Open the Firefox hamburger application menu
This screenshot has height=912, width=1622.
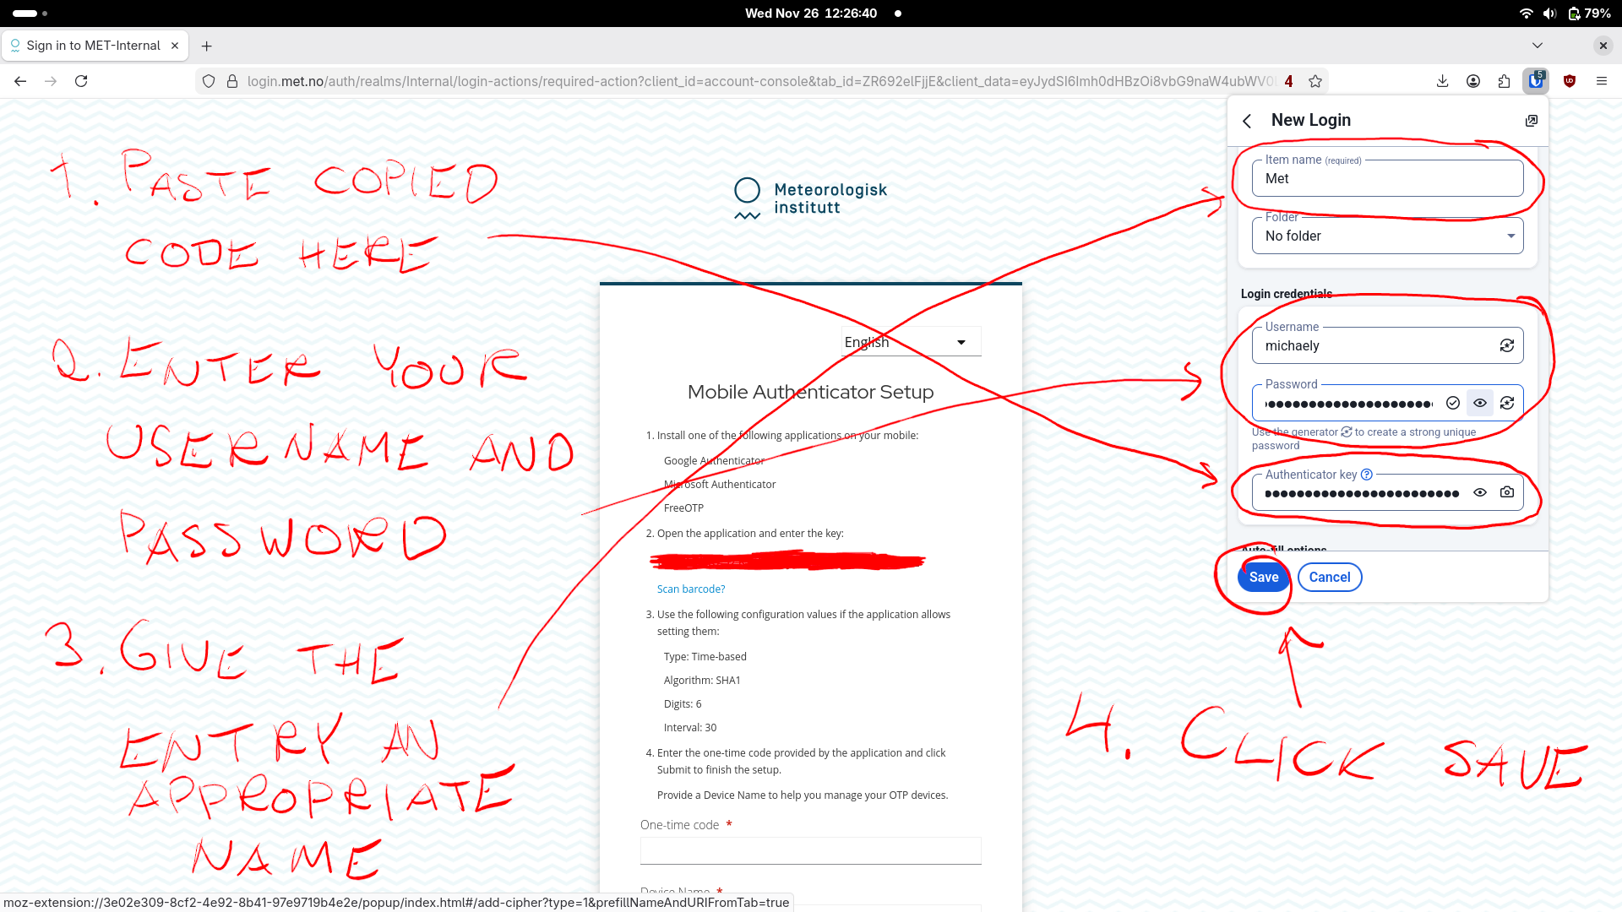(x=1601, y=81)
